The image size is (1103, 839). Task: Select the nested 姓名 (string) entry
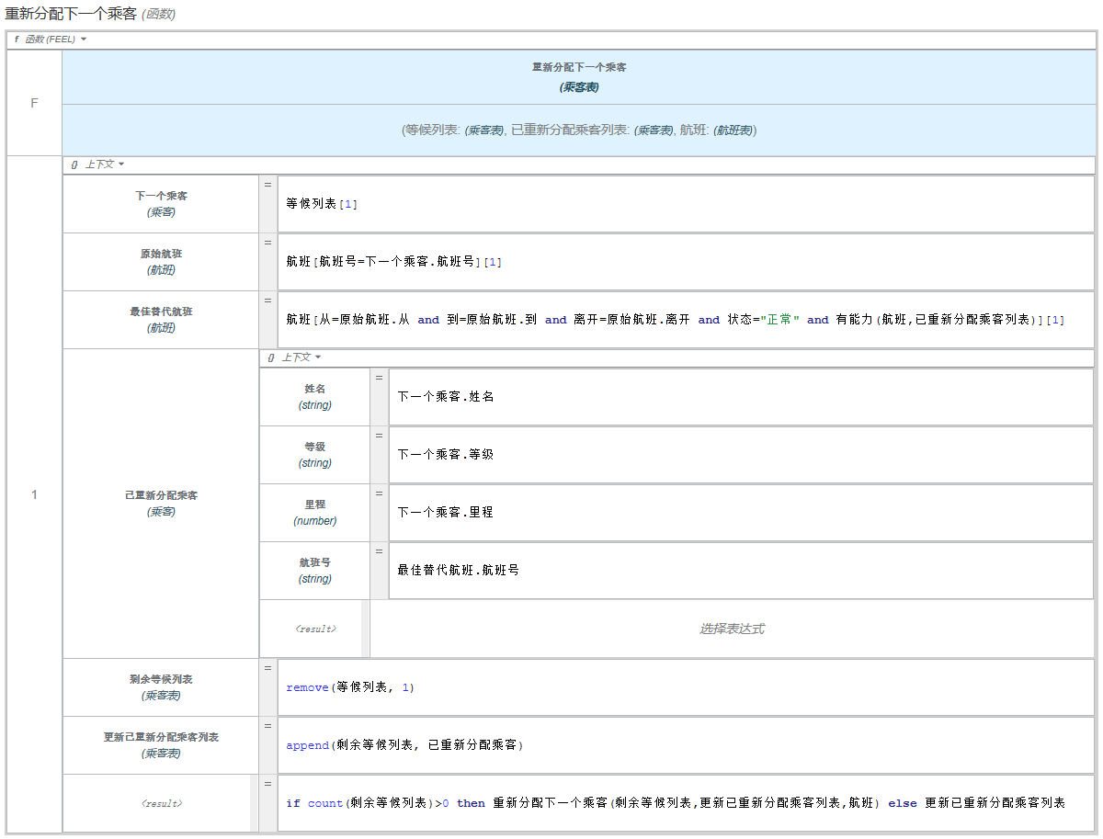point(315,397)
